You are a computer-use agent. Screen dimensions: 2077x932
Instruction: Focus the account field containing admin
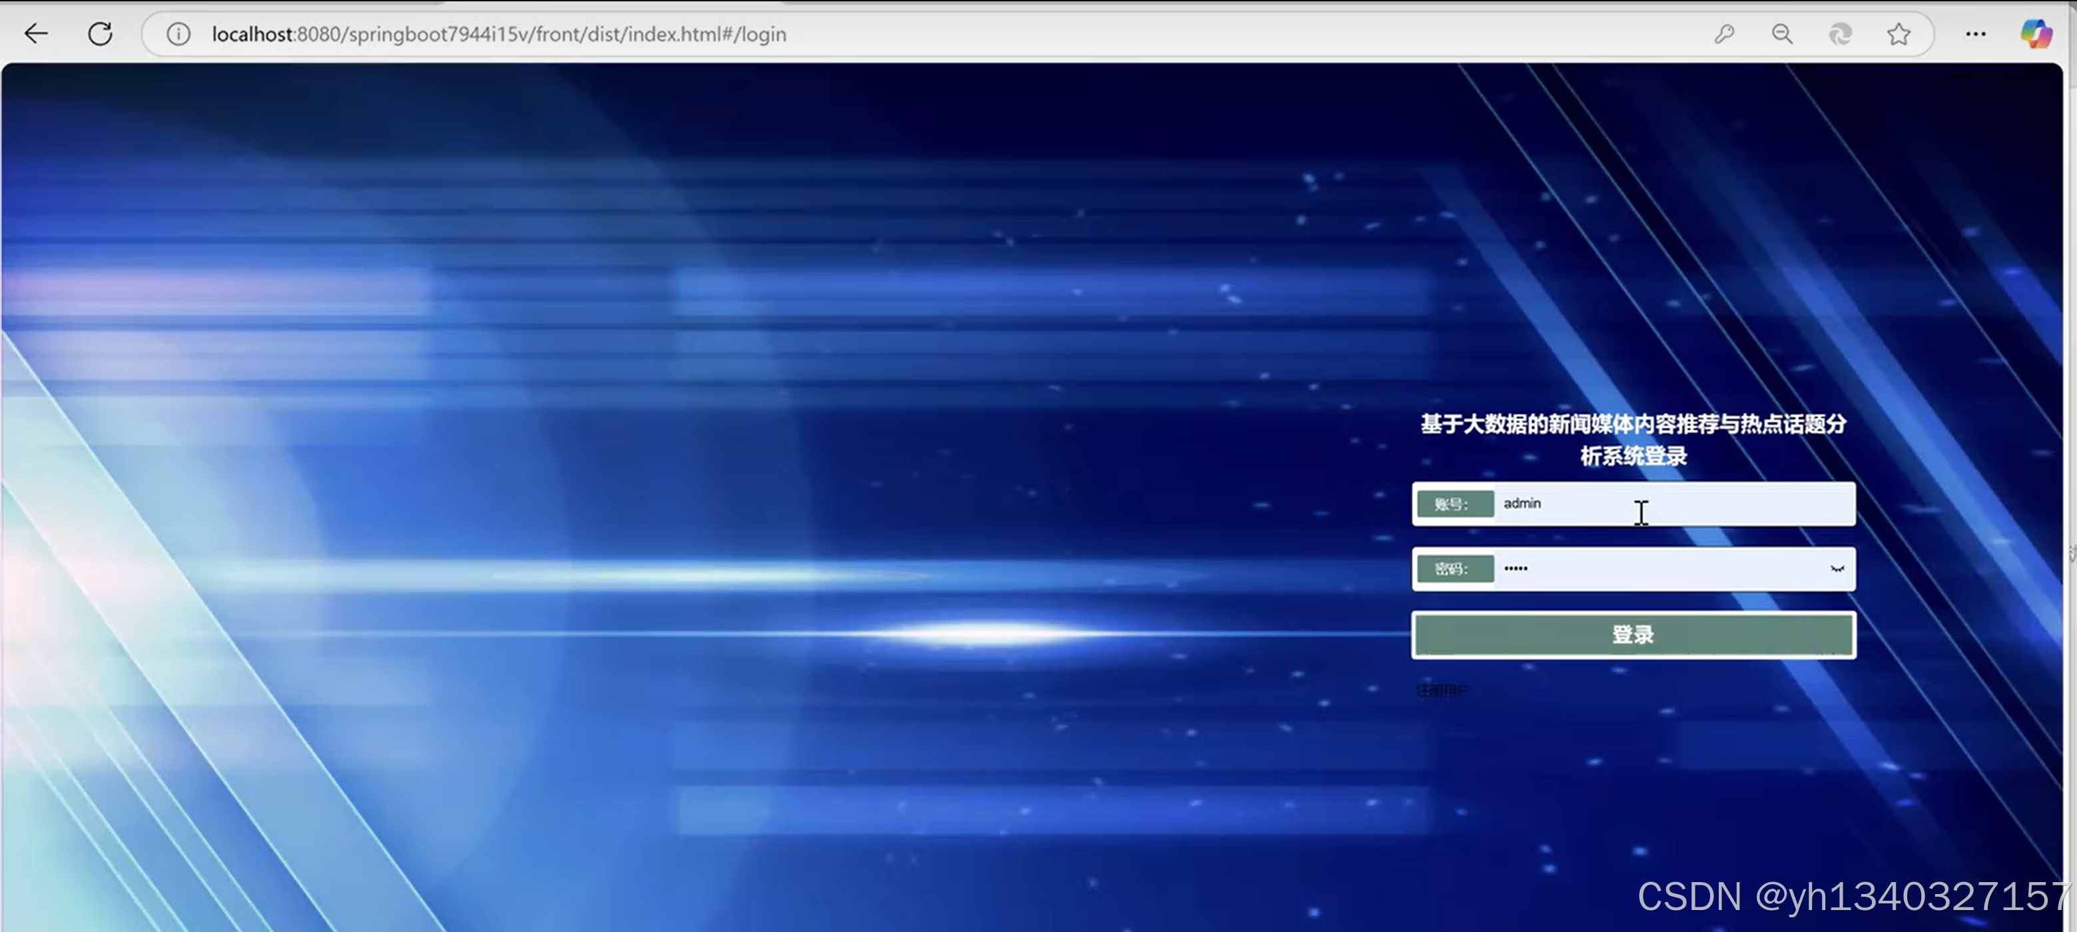[x=1669, y=504]
